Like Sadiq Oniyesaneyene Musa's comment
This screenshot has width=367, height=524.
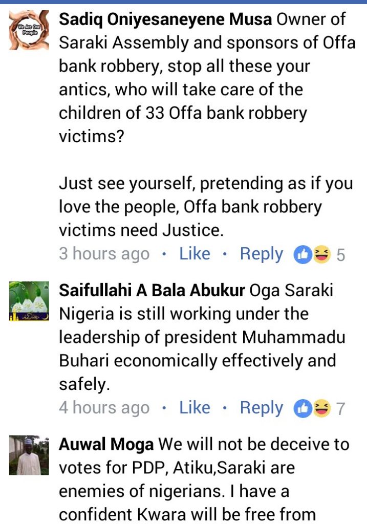[195, 254]
